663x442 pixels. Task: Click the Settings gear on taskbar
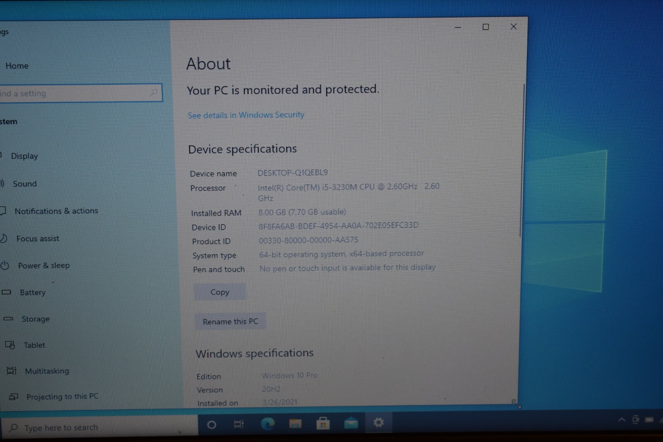point(378,423)
